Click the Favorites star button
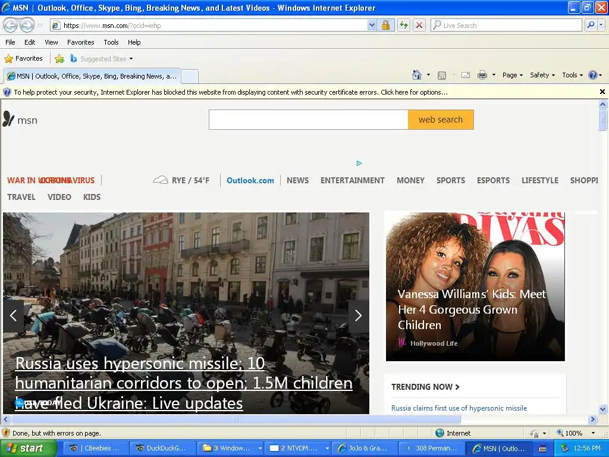Image resolution: width=609 pixels, height=457 pixels. 23,59
